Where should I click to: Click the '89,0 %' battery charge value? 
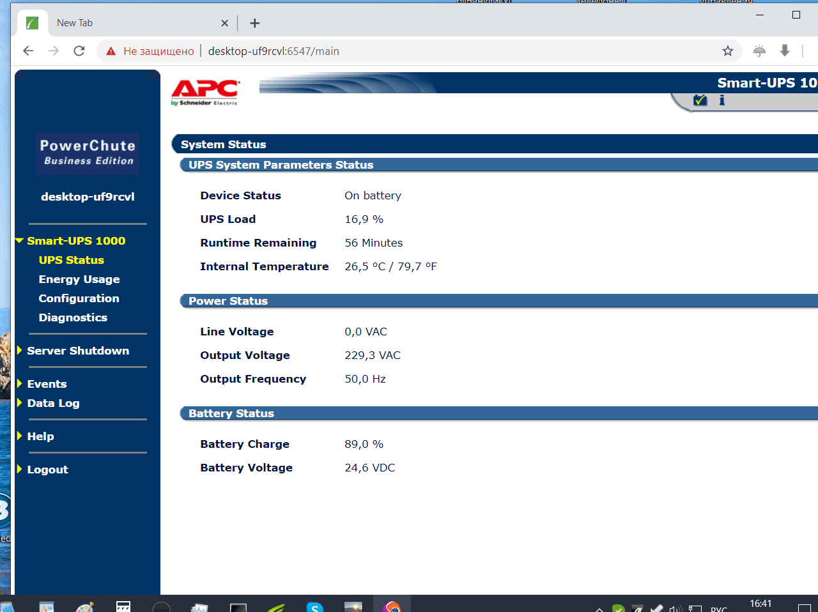364,444
